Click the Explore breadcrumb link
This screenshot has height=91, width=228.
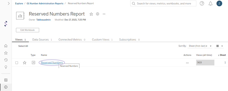(x=19, y=4)
